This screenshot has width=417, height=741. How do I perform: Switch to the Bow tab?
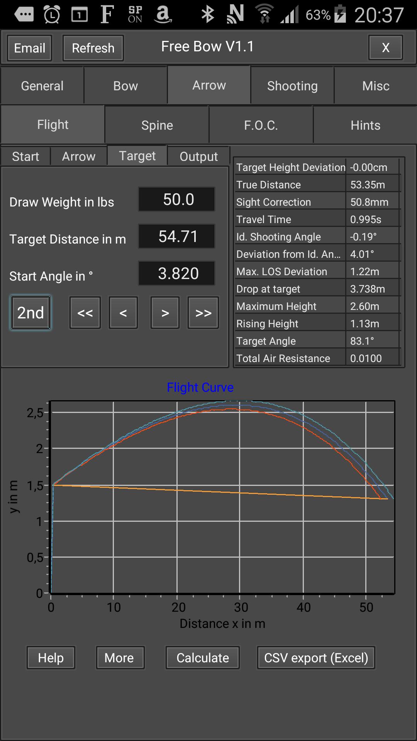125,86
